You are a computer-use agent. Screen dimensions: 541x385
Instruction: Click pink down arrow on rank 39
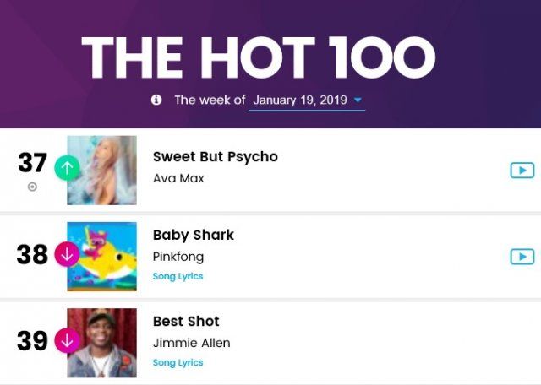tap(67, 340)
